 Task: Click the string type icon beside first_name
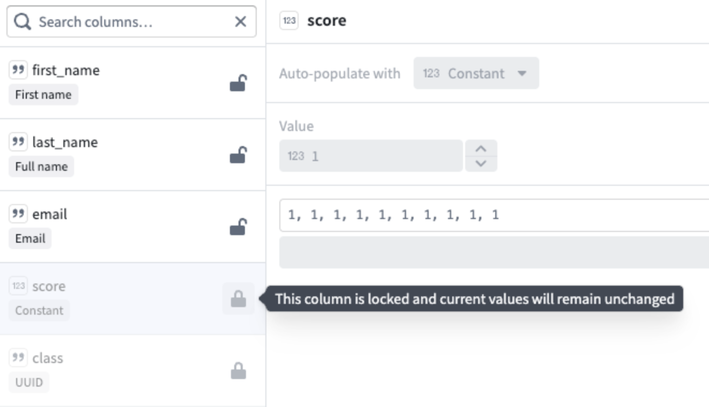(x=19, y=70)
